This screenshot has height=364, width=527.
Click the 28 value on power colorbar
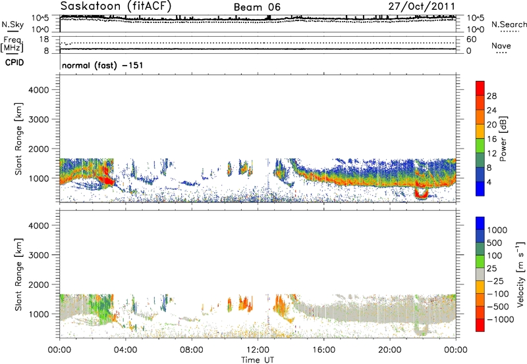click(491, 96)
